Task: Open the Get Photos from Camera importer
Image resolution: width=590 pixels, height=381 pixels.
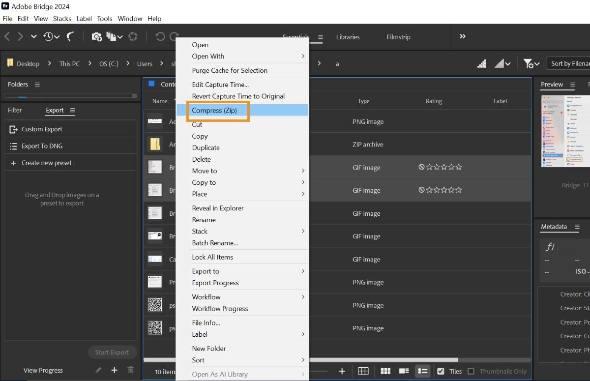Action: tap(96, 36)
